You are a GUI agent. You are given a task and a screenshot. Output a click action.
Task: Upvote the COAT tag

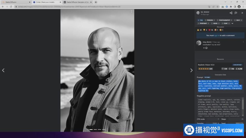(x=222, y=23)
